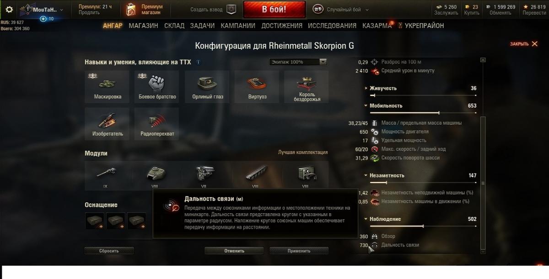Toggle the Боевое братство skill
The height and width of the screenshot is (279, 549).
(157, 87)
